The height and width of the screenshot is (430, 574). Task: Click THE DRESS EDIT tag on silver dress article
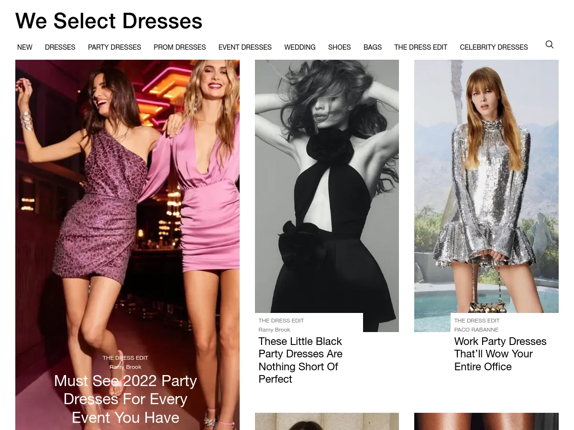476,321
